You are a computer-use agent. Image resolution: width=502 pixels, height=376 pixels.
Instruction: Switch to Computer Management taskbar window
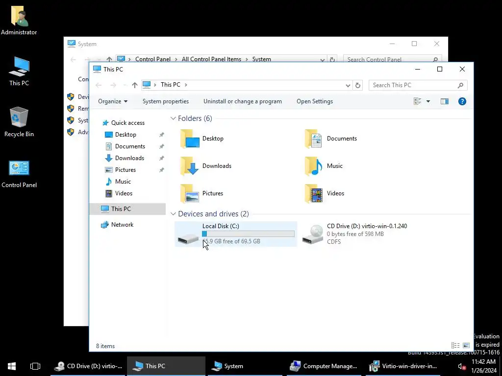(x=324, y=366)
